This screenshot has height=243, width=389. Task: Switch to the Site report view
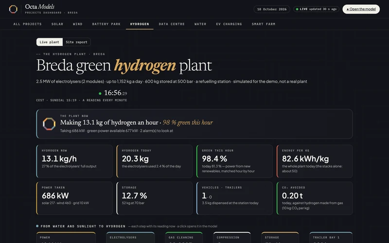76,42
